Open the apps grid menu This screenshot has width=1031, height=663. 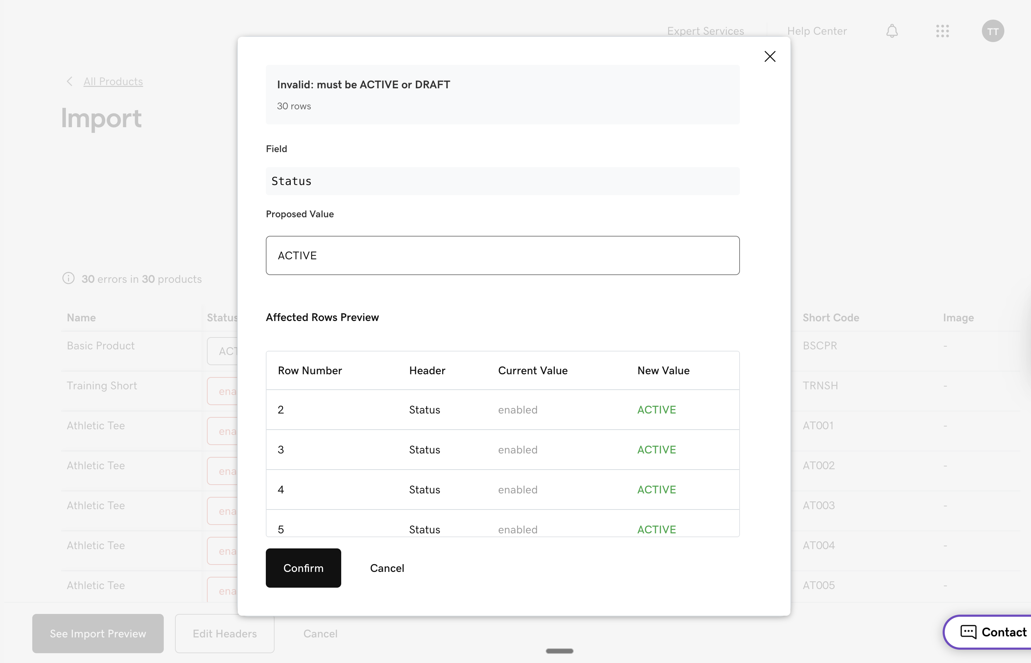pyautogui.click(x=942, y=31)
